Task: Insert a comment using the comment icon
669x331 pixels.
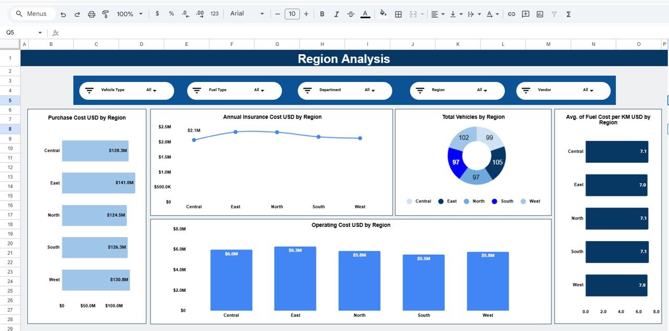Action: pos(525,14)
